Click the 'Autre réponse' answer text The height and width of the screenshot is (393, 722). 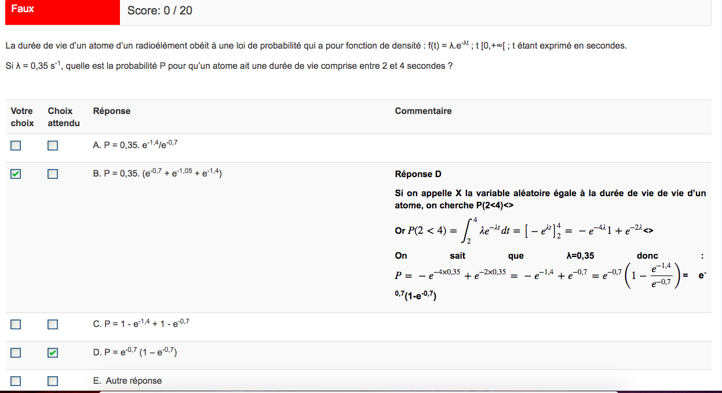click(133, 381)
